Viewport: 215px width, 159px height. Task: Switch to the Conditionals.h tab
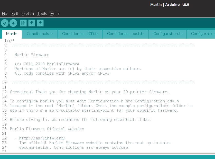40,34
